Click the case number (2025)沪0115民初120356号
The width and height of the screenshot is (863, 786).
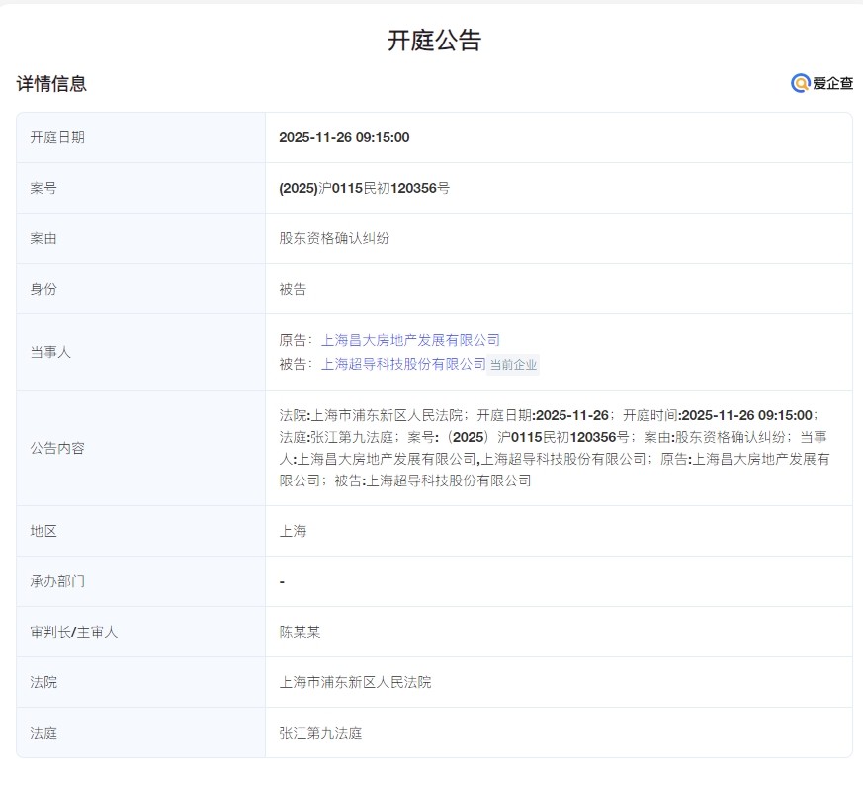(x=364, y=188)
